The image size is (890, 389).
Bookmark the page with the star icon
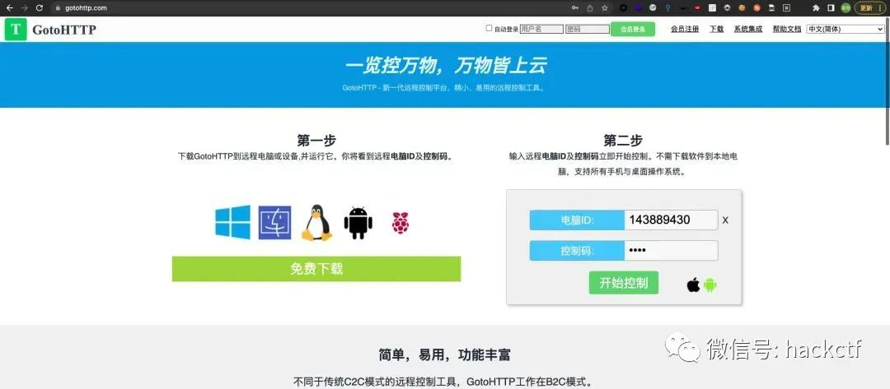(x=605, y=8)
